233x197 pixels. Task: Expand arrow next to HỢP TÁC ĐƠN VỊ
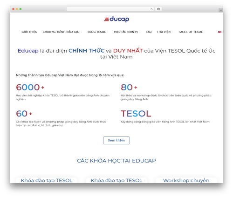click(140, 32)
